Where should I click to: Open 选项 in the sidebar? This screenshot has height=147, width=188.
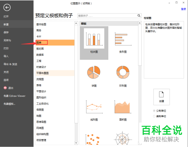pos(6,80)
